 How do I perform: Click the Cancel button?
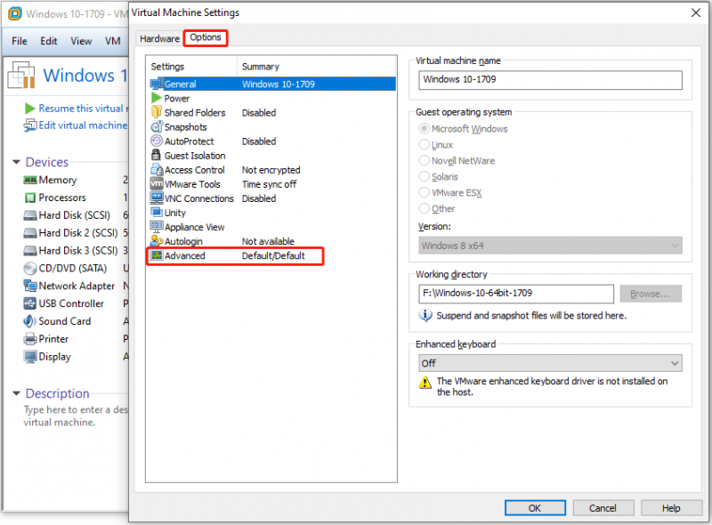603,508
